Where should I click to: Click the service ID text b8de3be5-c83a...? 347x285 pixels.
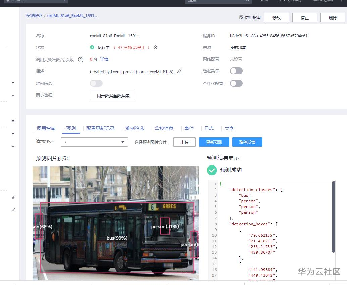click(268, 36)
